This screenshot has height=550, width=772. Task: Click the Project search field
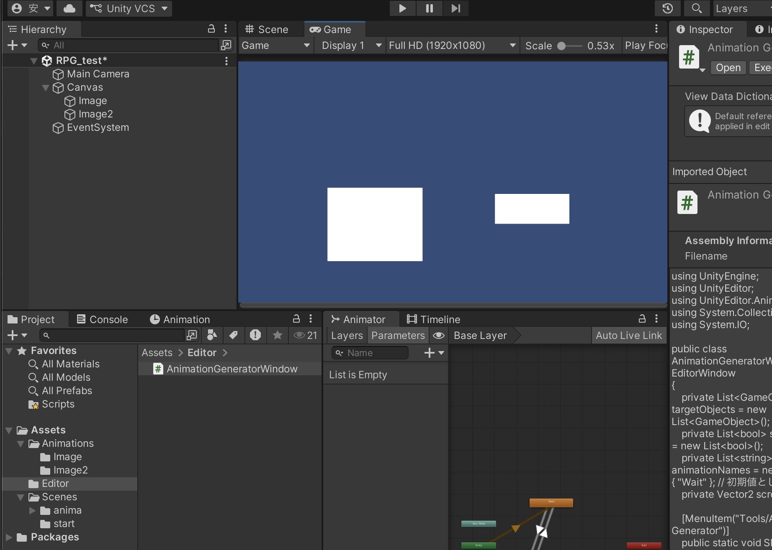112,335
